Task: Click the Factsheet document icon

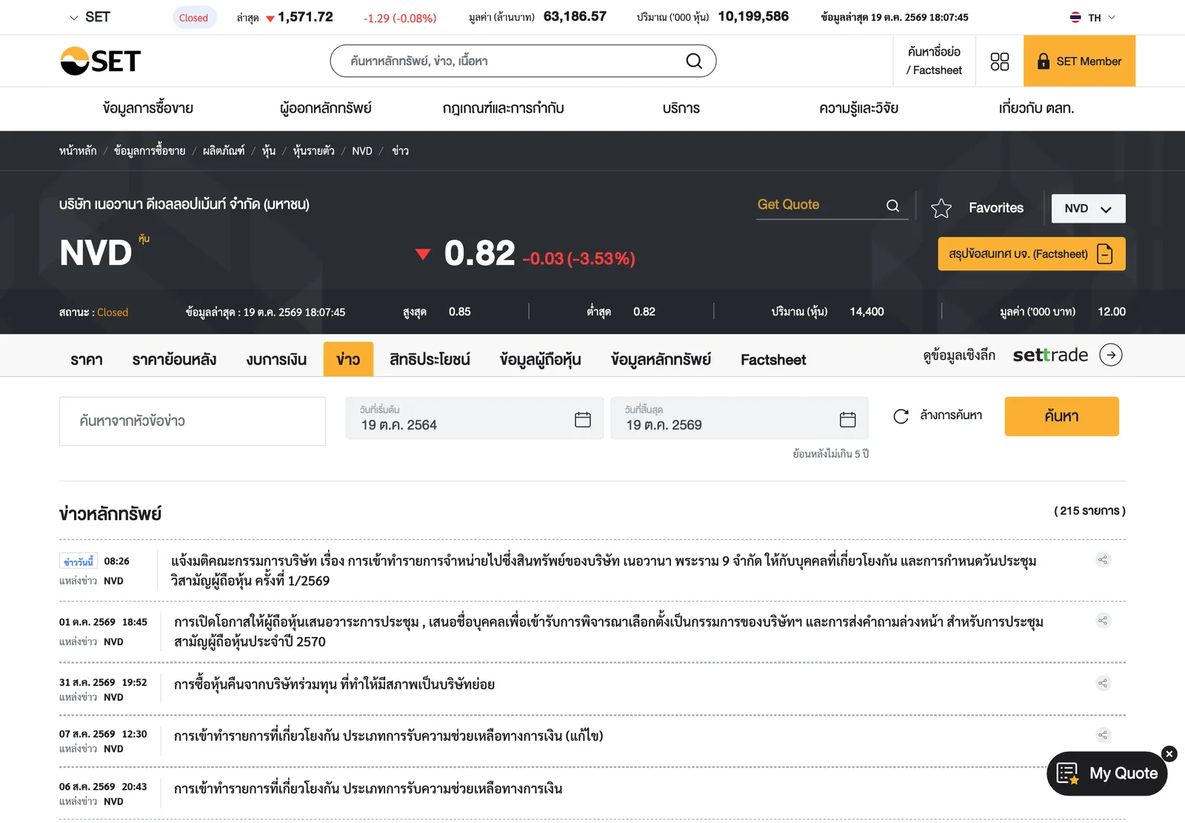Action: pyautogui.click(x=1105, y=254)
